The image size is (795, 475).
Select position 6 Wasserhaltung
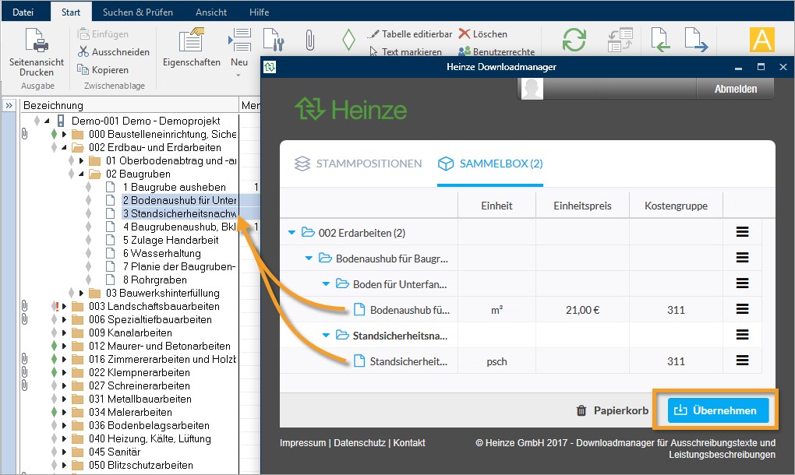[162, 253]
